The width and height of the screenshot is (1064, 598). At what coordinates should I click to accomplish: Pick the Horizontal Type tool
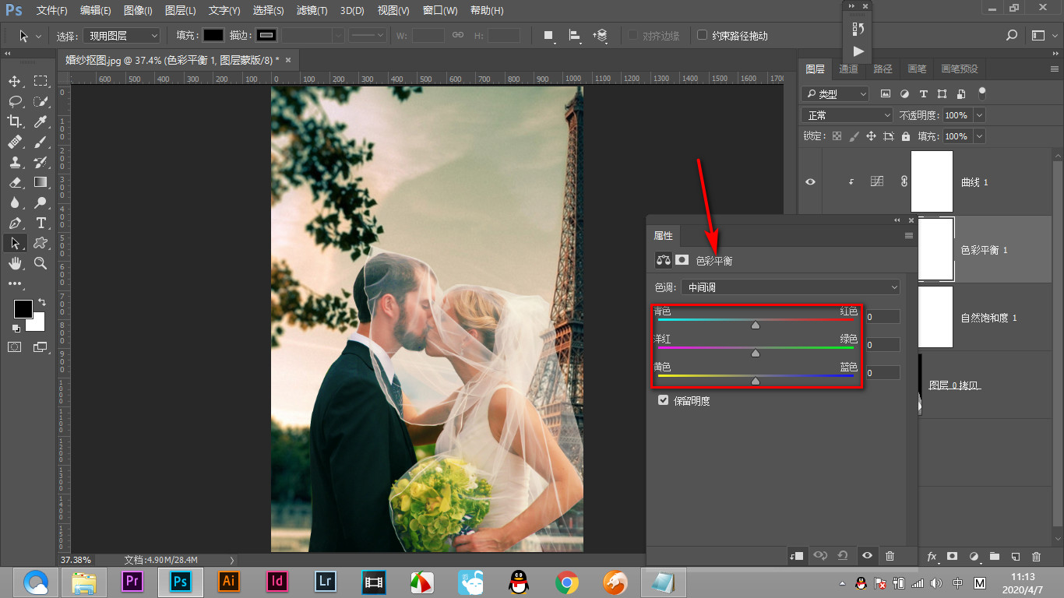pyautogui.click(x=41, y=223)
